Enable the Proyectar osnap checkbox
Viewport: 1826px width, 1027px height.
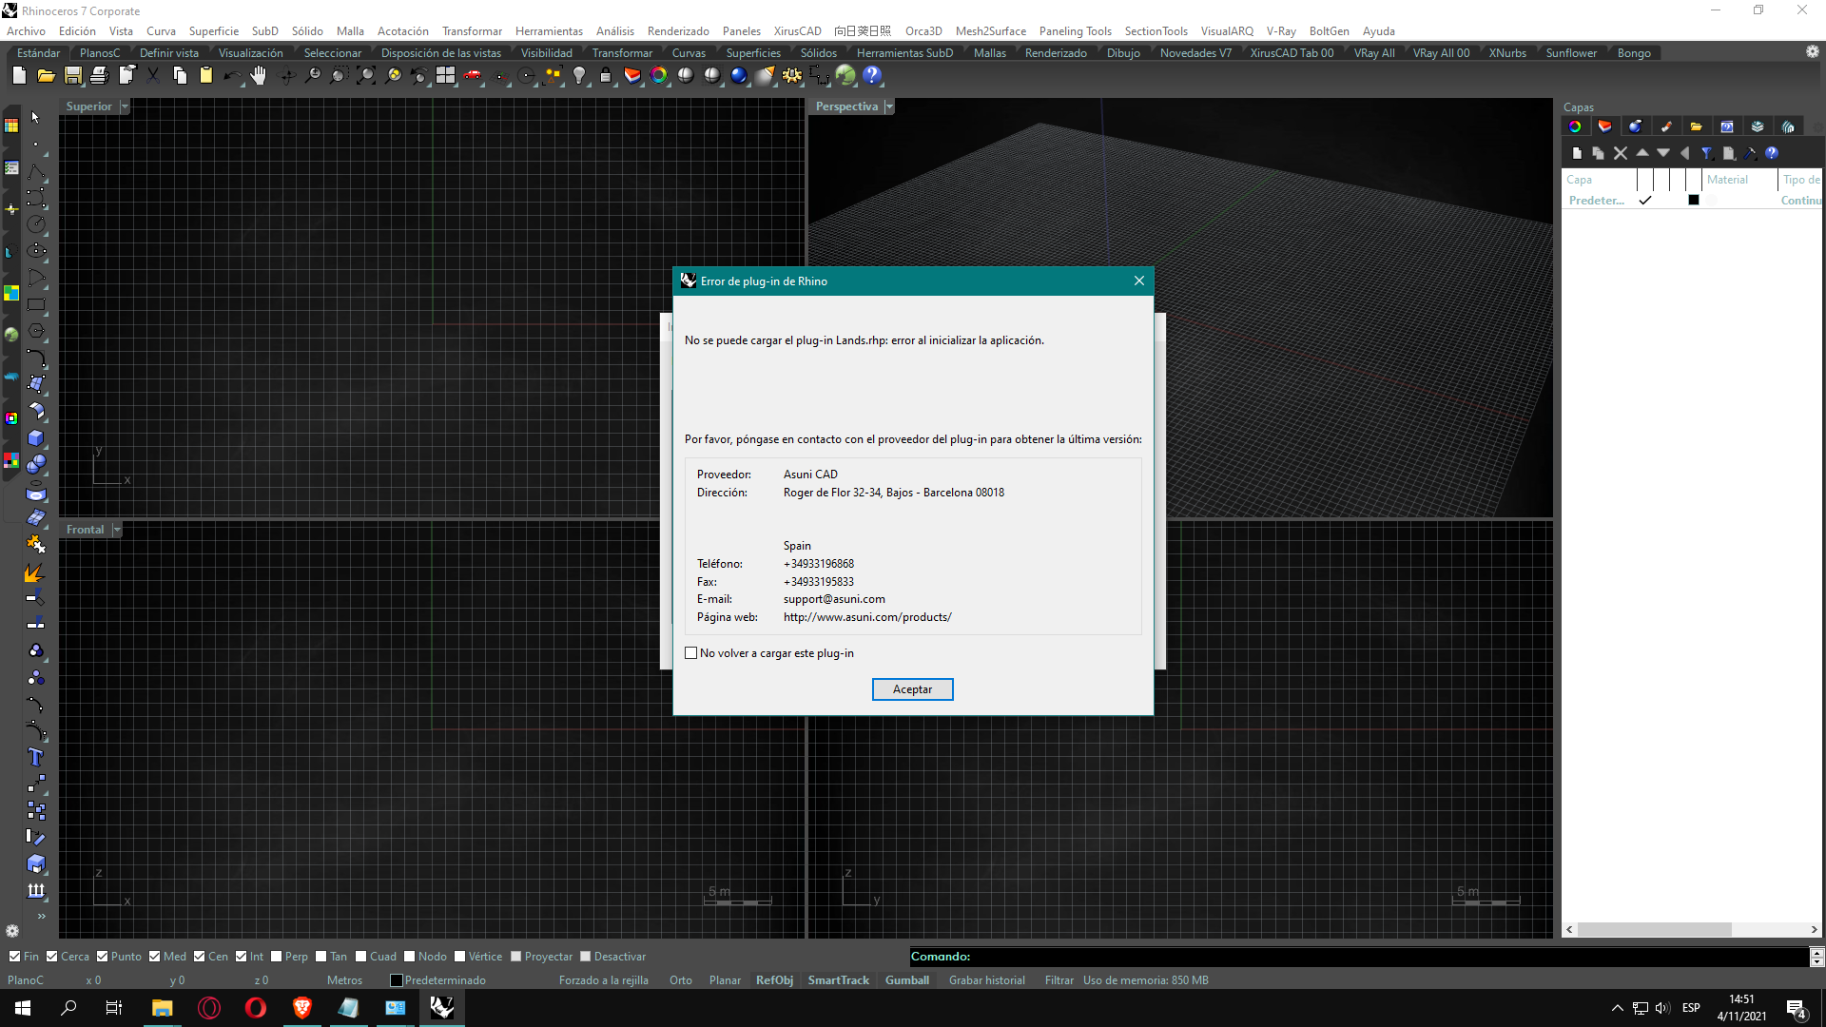(x=515, y=957)
